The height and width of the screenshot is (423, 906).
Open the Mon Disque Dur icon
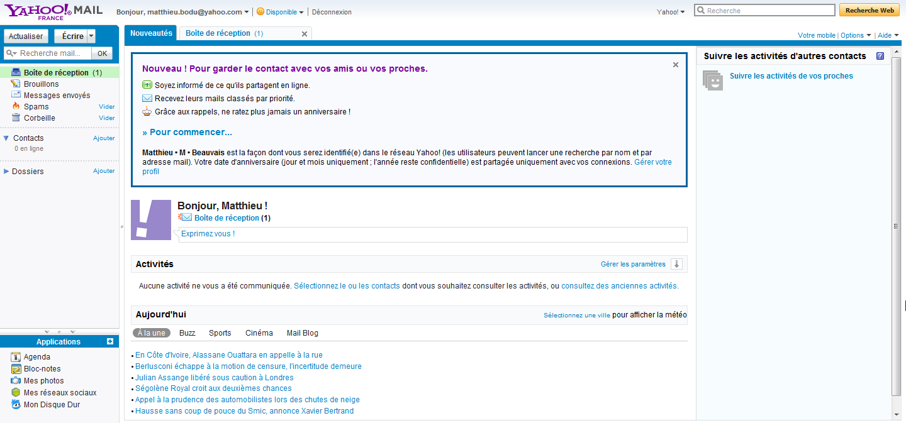coord(16,405)
